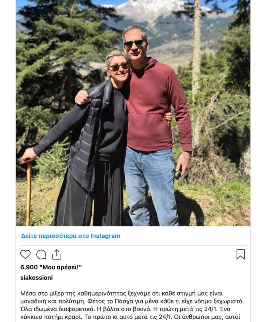Like the post with the heart icon

coord(25,254)
